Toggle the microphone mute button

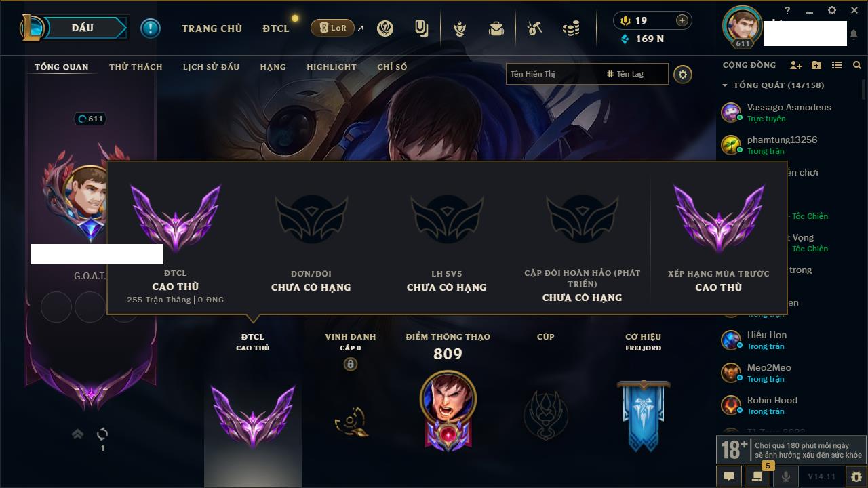786,476
